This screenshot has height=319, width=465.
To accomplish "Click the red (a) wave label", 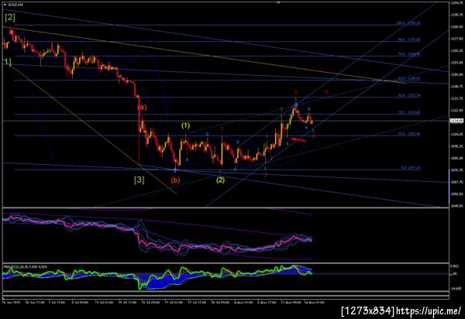I will pyautogui.click(x=142, y=107).
